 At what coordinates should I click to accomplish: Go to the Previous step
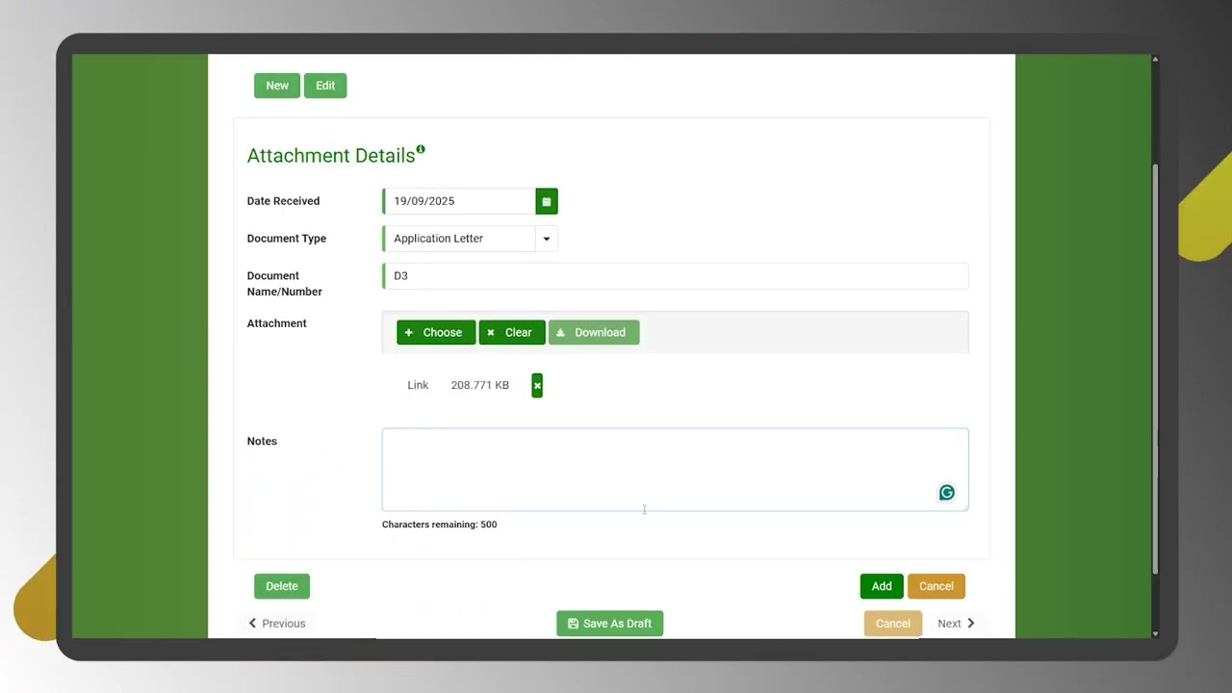pos(277,624)
